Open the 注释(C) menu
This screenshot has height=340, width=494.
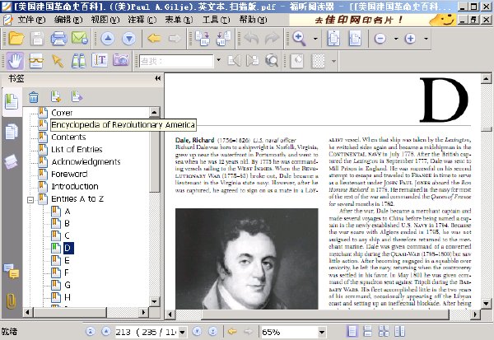point(142,20)
